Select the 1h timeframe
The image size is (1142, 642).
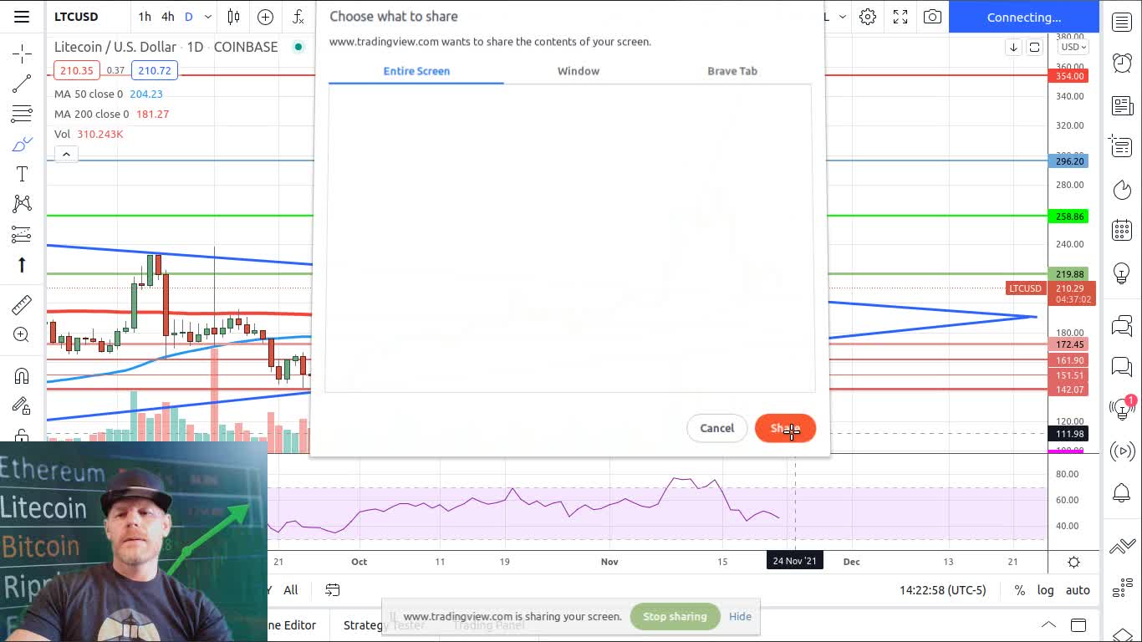coord(145,17)
